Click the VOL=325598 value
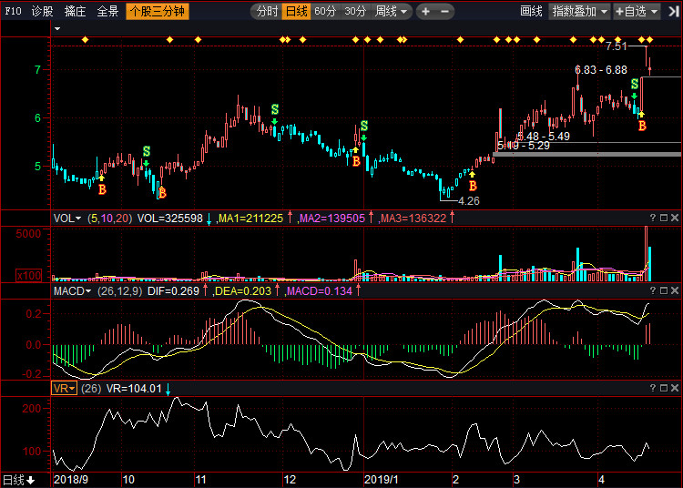 pyautogui.click(x=170, y=219)
